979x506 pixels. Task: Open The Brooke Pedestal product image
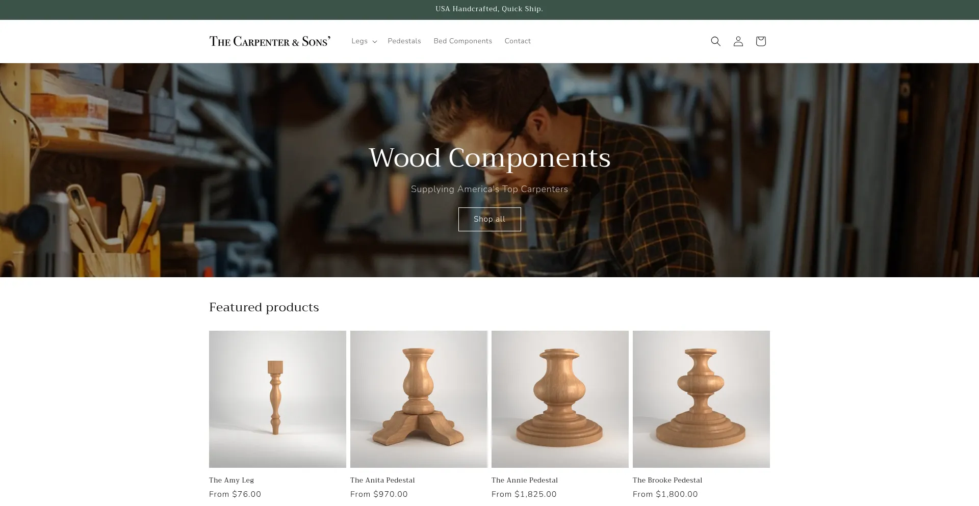coord(701,399)
